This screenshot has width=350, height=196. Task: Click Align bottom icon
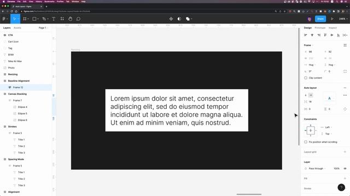(339, 35)
